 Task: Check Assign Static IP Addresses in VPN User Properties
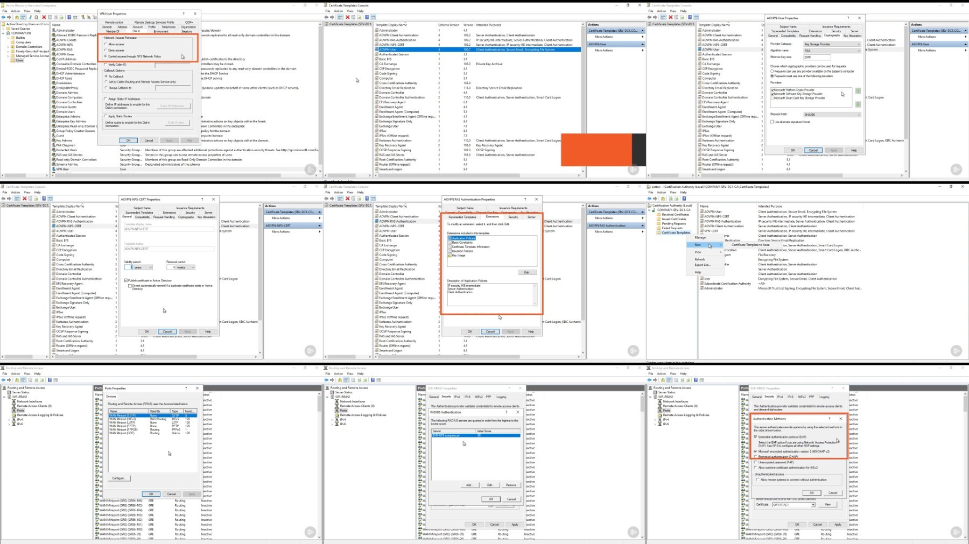pos(106,99)
